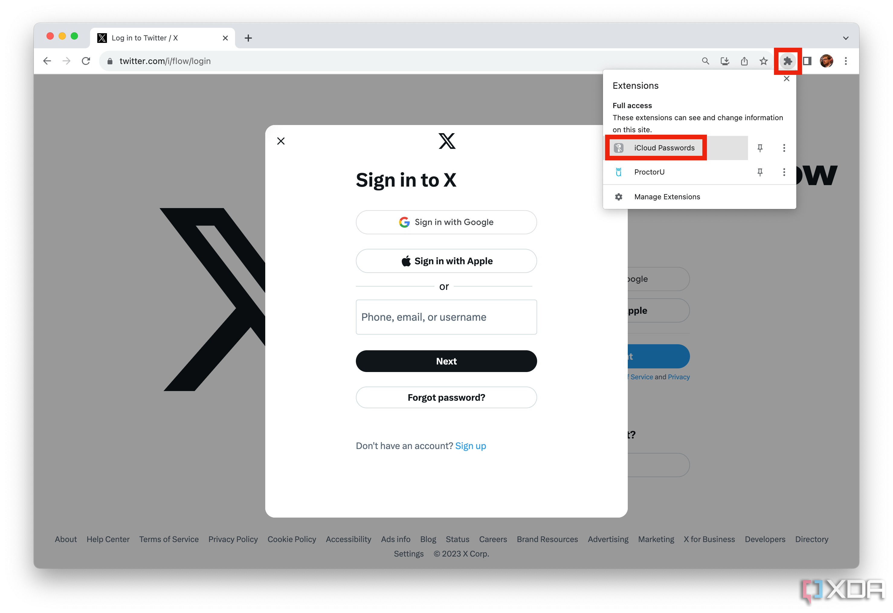Click the share/upload icon in toolbar
Screen dimensions: 893x613
(744, 61)
